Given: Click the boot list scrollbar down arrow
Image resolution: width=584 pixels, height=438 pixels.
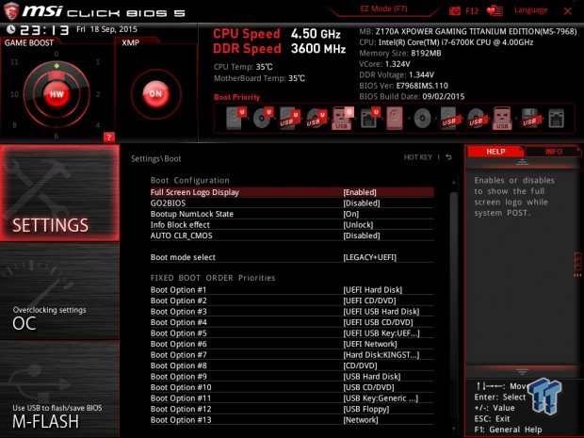Looking at the screenshot, I should [x=454, y=430].
